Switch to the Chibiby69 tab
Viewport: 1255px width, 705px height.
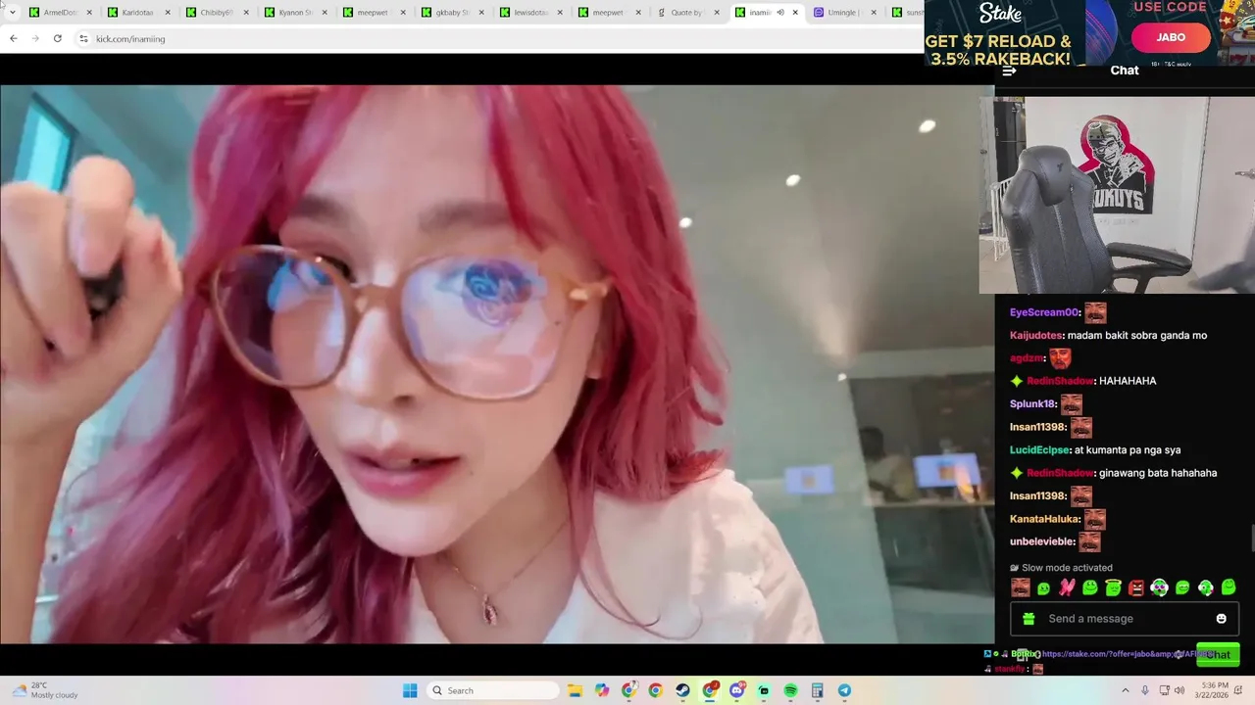click(217, 13)
